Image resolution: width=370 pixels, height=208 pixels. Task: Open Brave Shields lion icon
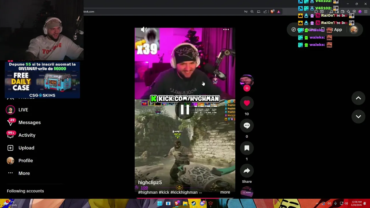(272, 12)
